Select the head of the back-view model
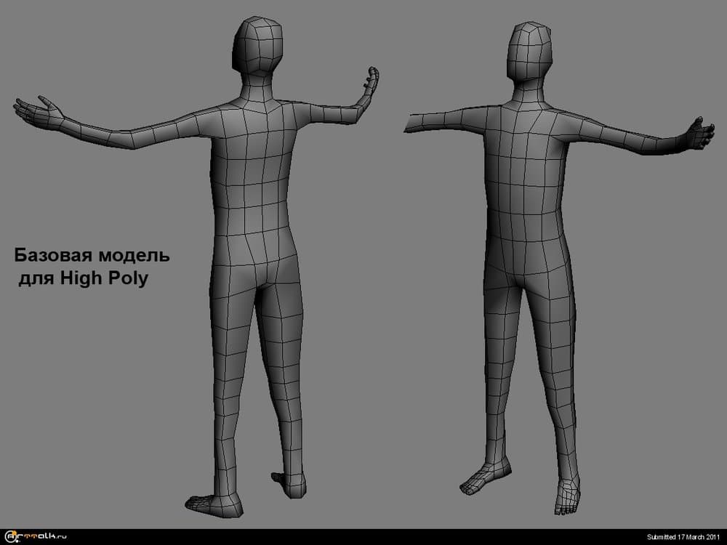 260,46
